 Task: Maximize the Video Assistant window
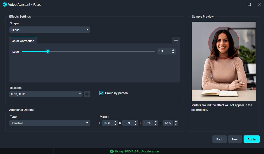click(249, 4)
